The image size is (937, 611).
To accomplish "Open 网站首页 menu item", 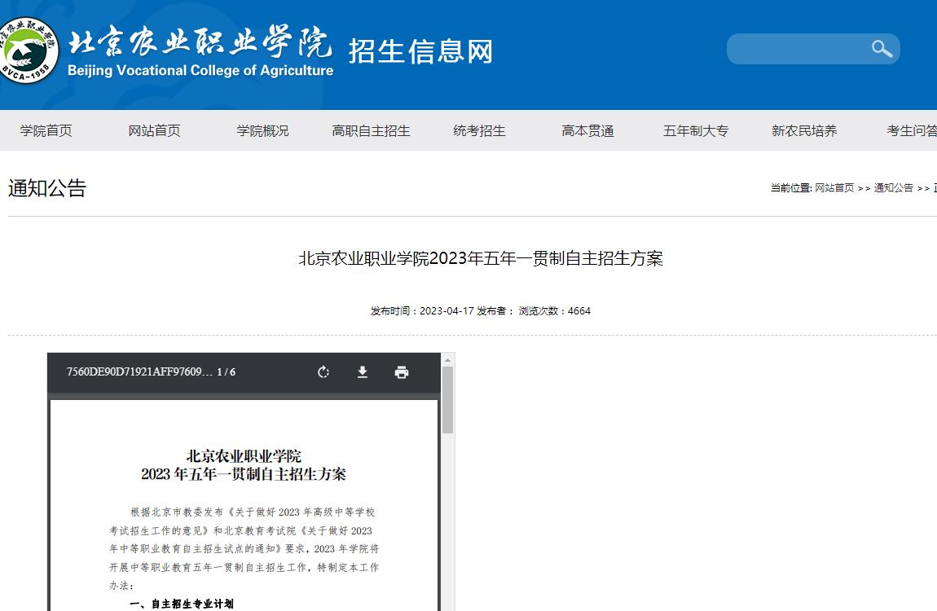I will click(154, 131).
